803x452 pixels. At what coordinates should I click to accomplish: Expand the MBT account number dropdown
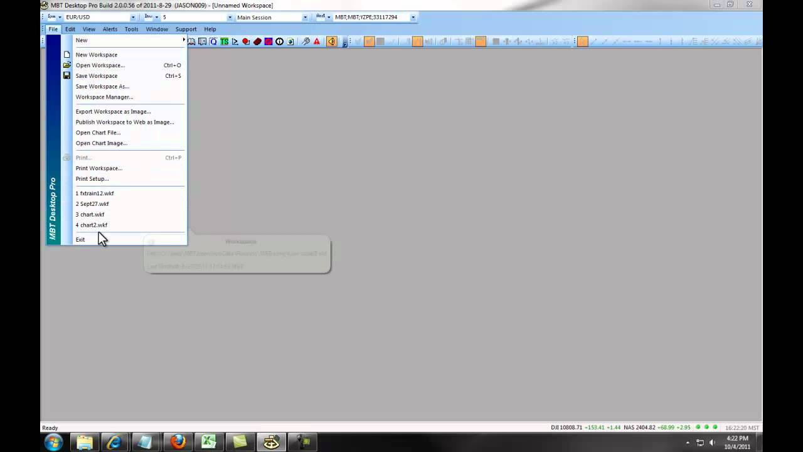413,17
